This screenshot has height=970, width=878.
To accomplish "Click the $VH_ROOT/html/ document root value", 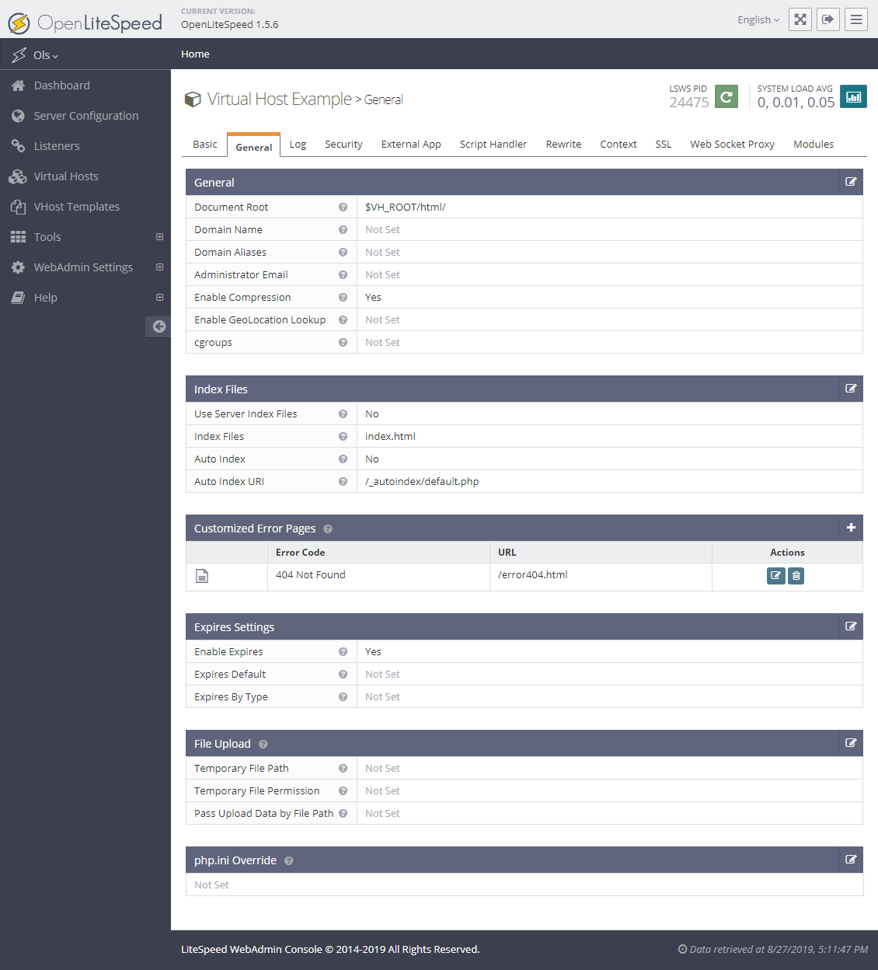I will [x=406, y=208].
